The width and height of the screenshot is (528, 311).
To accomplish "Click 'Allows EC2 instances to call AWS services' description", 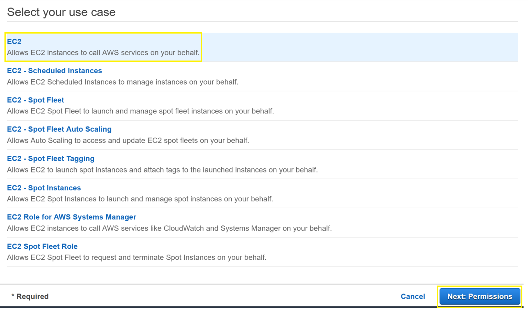I will [x=103, y=53].
